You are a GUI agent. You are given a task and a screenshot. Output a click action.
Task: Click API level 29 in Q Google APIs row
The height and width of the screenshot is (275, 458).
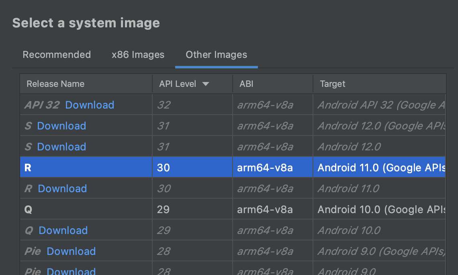pos(164,209)
